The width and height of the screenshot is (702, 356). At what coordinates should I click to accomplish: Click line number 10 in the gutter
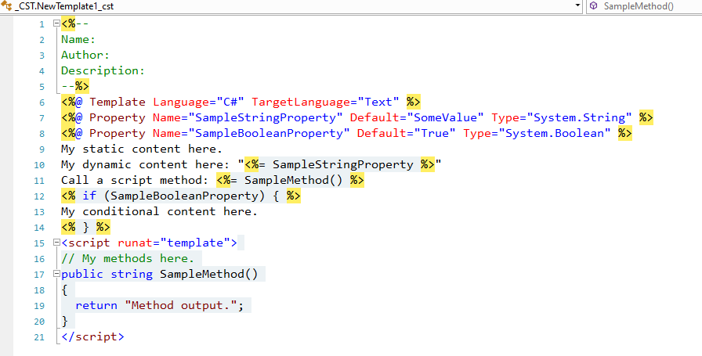coord(39,165)
